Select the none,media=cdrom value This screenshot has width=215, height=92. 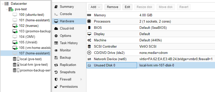pos(154,53)
